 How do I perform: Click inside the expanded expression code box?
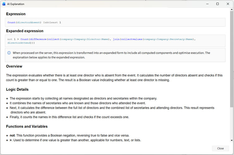(x=115, y=41)
